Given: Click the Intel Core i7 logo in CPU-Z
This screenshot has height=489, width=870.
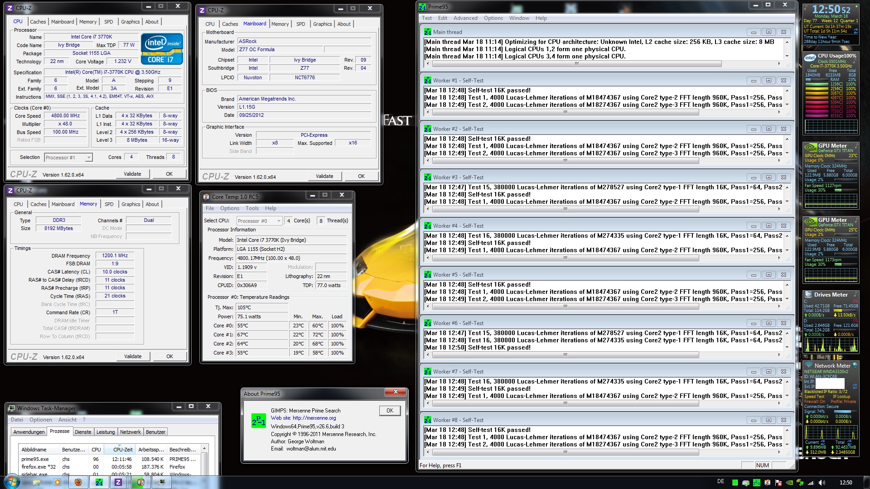Looking at the screenshot, I should 162,49.
